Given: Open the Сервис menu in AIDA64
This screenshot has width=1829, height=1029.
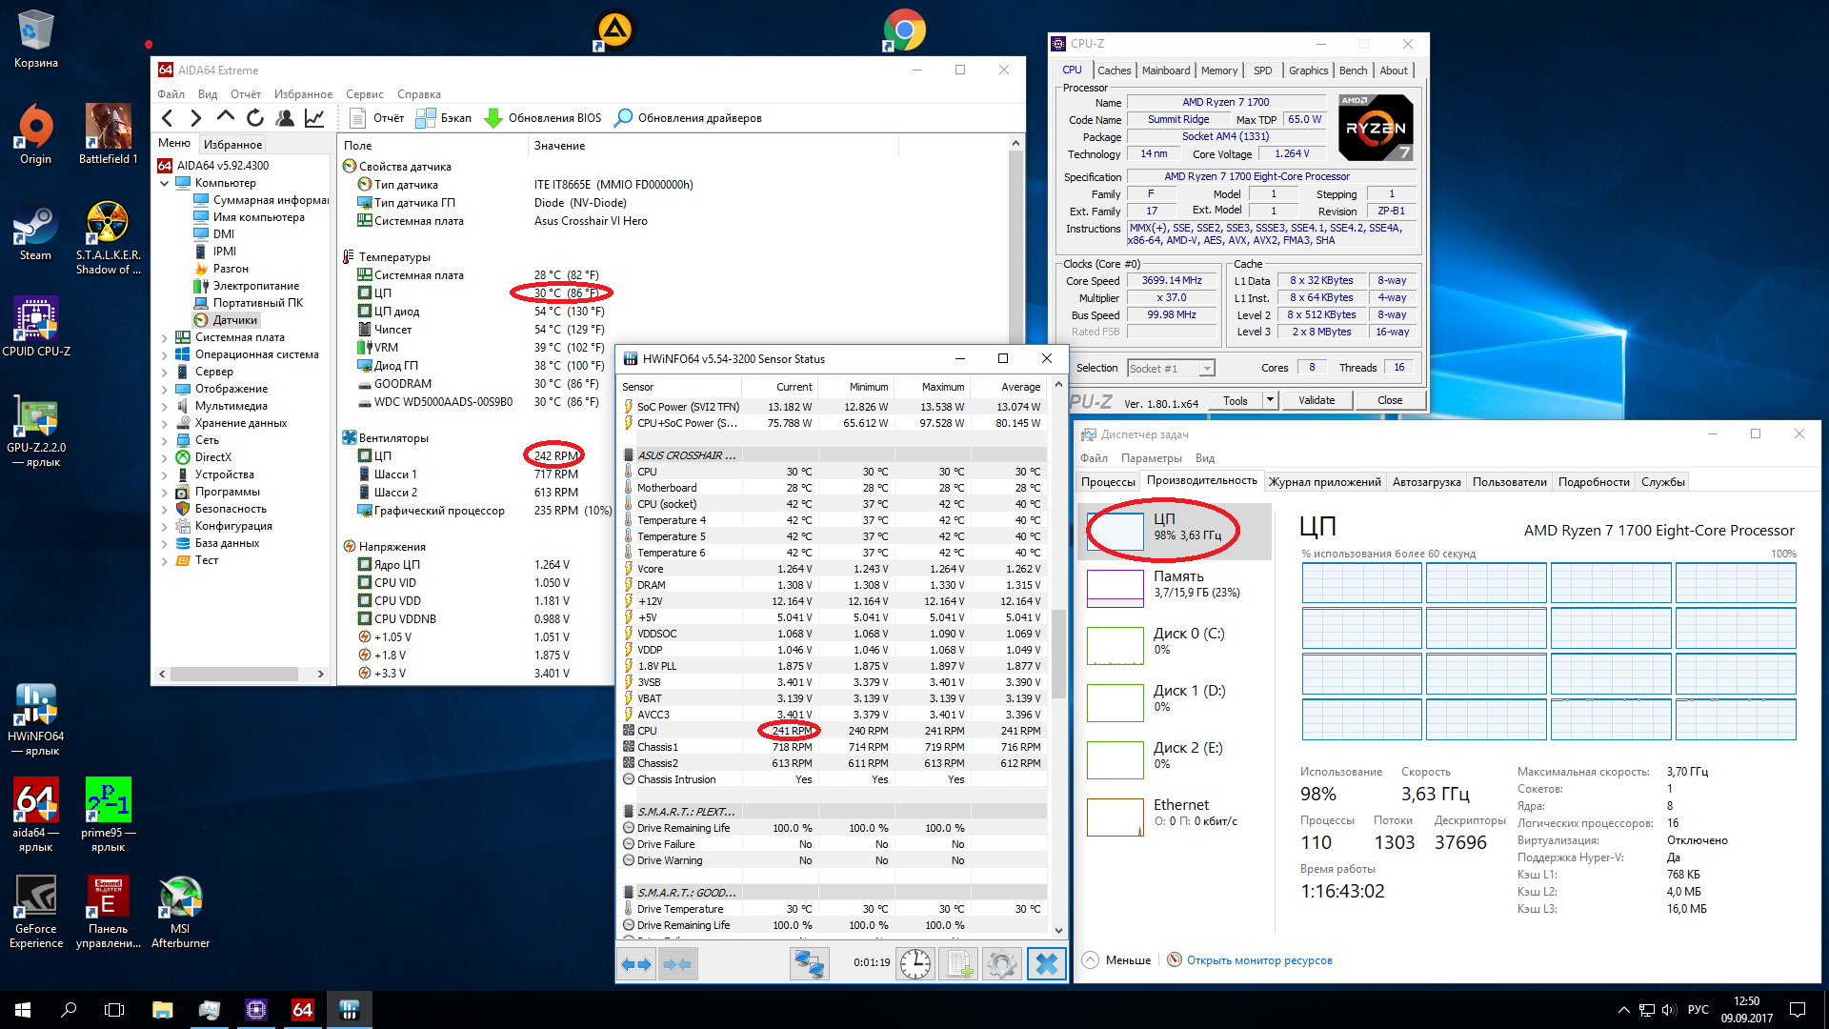Looking at the screenshot, I should [x=364, y=94].
